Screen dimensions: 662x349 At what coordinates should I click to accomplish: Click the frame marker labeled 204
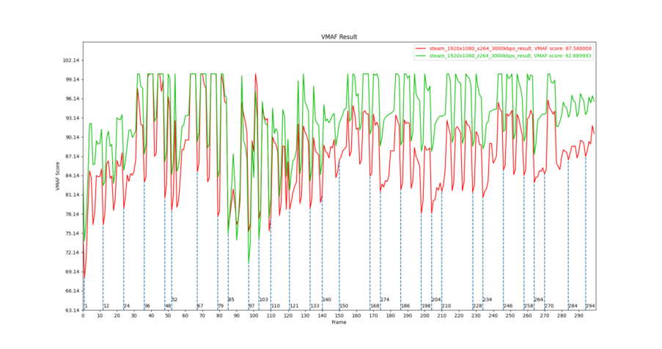436,299
